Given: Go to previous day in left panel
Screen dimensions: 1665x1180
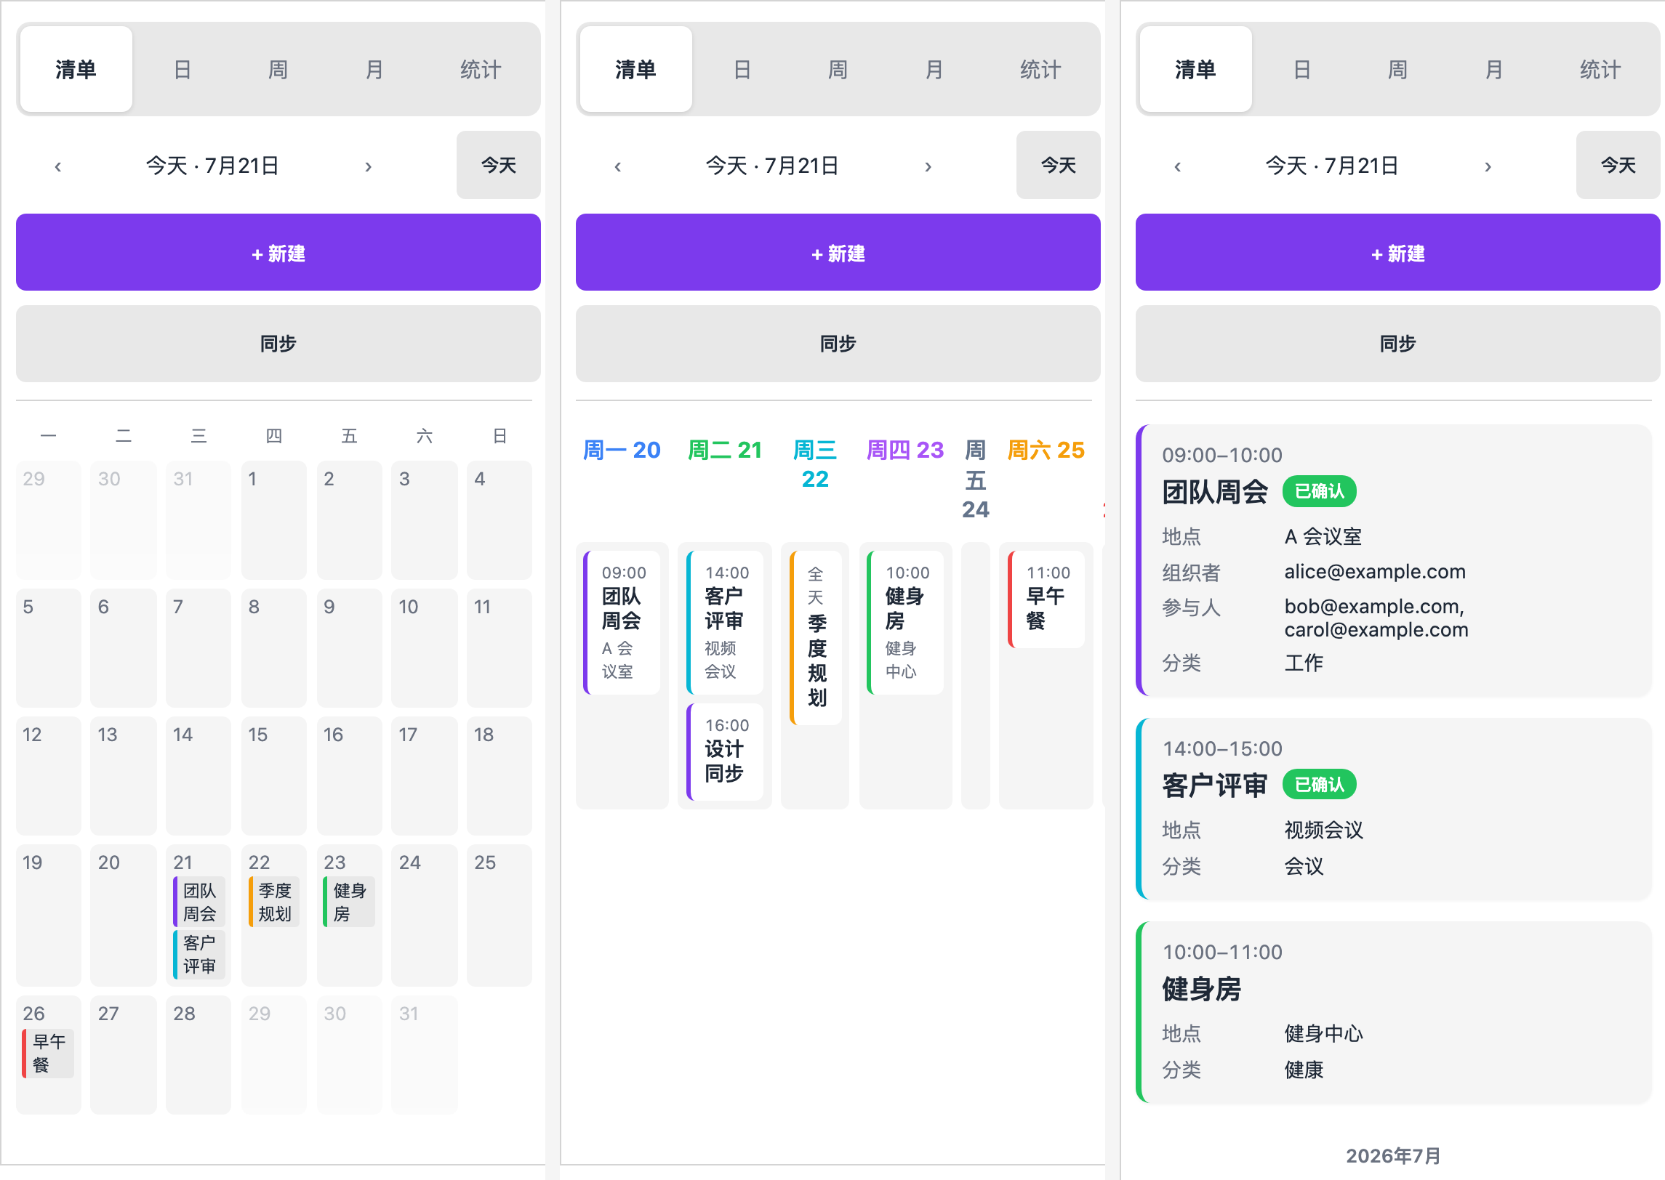Looking at the screenshot, I should (x=58, y=166).
